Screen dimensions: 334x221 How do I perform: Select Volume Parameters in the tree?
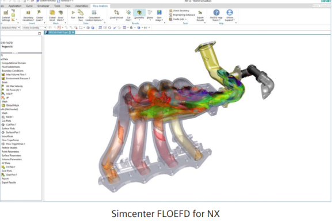click(12, 159)
